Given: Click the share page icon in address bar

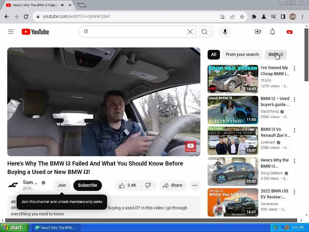Looking at the screenshot, I should pyautogui.click(x=232, y=17).
